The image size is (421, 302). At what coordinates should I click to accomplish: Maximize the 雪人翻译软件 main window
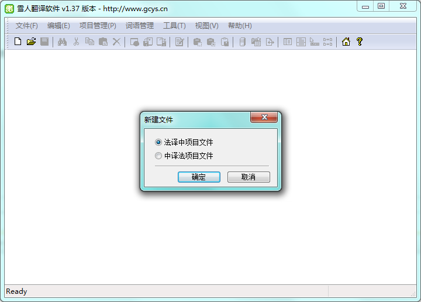(381, 6)
